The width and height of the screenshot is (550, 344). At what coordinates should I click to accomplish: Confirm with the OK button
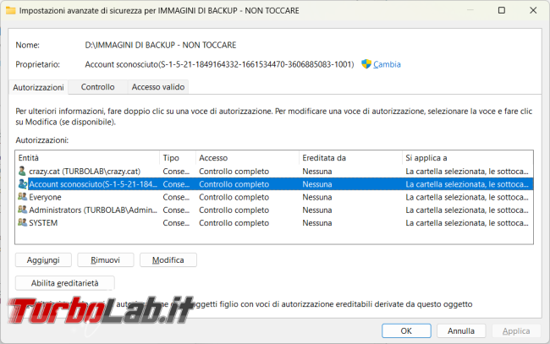coord(406,330)
